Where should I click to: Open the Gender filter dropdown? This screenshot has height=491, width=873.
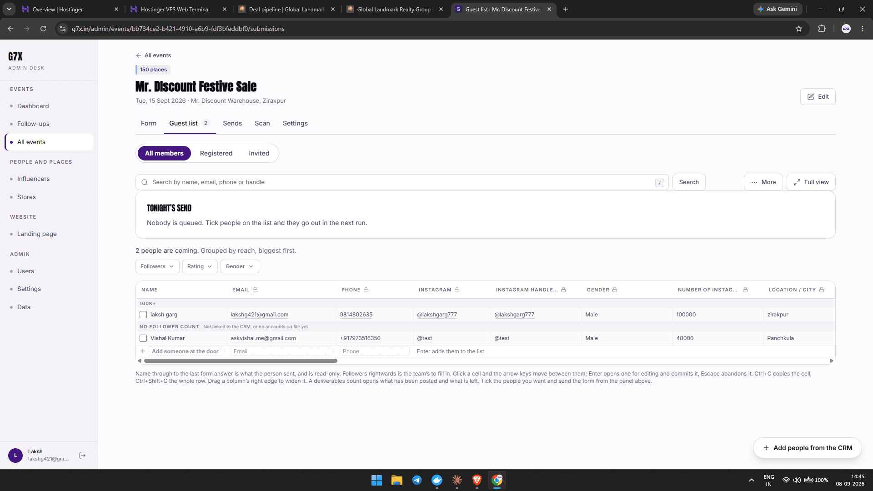240,266
